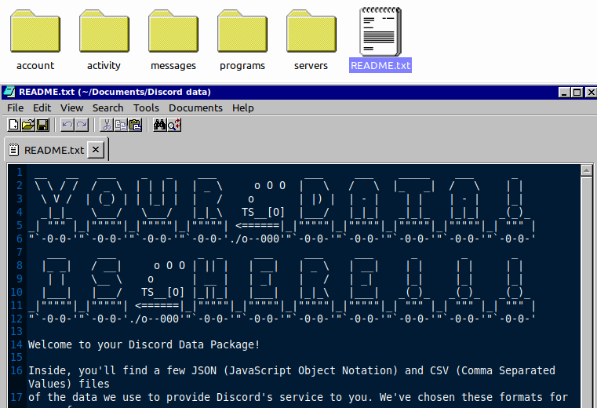Click the Undo arrow icon
This screenshot has height=408, width=597.
click(67, 125)
